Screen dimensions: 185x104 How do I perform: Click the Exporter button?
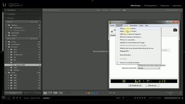pos(32,93)
